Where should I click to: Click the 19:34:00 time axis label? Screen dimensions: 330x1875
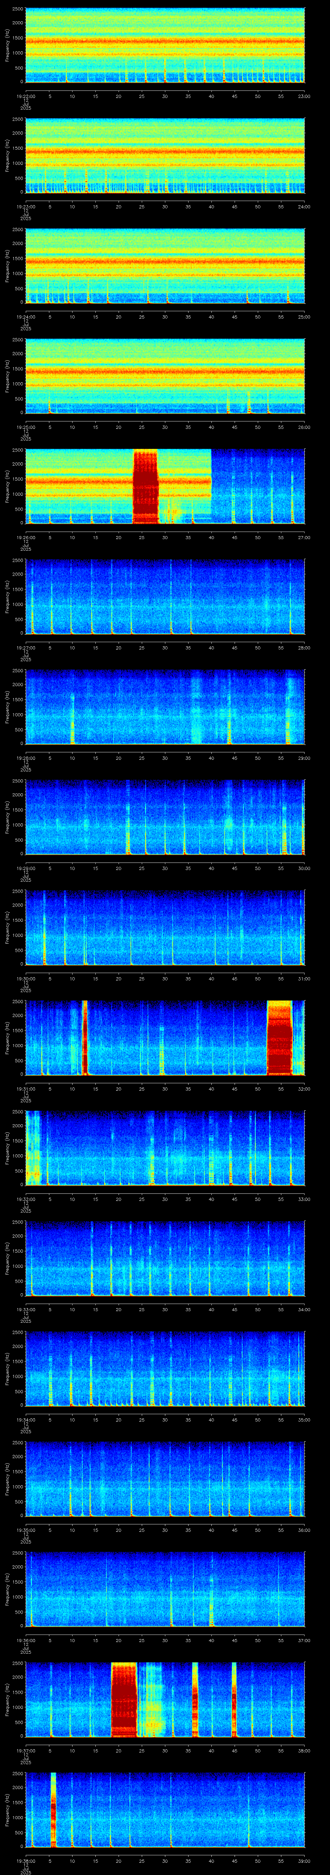pyautogui.click(x=25, y=1419)
